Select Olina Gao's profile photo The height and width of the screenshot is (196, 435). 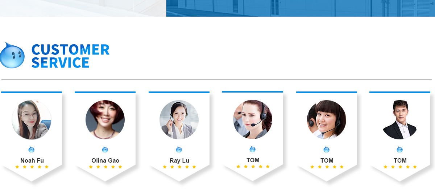pyautogui.click(x=105, y=120)
